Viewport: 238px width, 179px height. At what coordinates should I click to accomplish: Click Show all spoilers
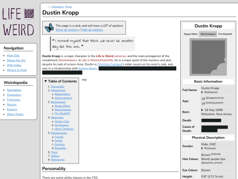tap(67, 30)
